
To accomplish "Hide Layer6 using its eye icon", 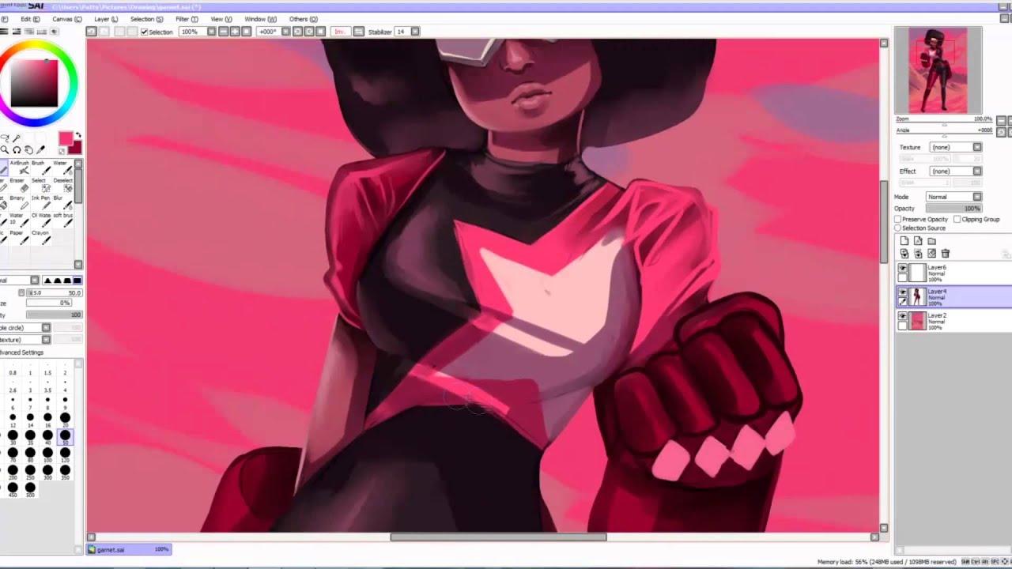I will tap(902, 269).
